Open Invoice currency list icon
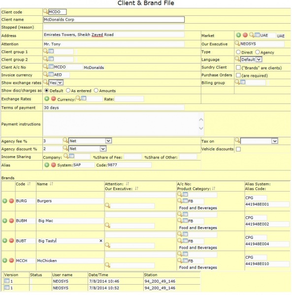This screenshot has width=292, height=295. [51, 74]
